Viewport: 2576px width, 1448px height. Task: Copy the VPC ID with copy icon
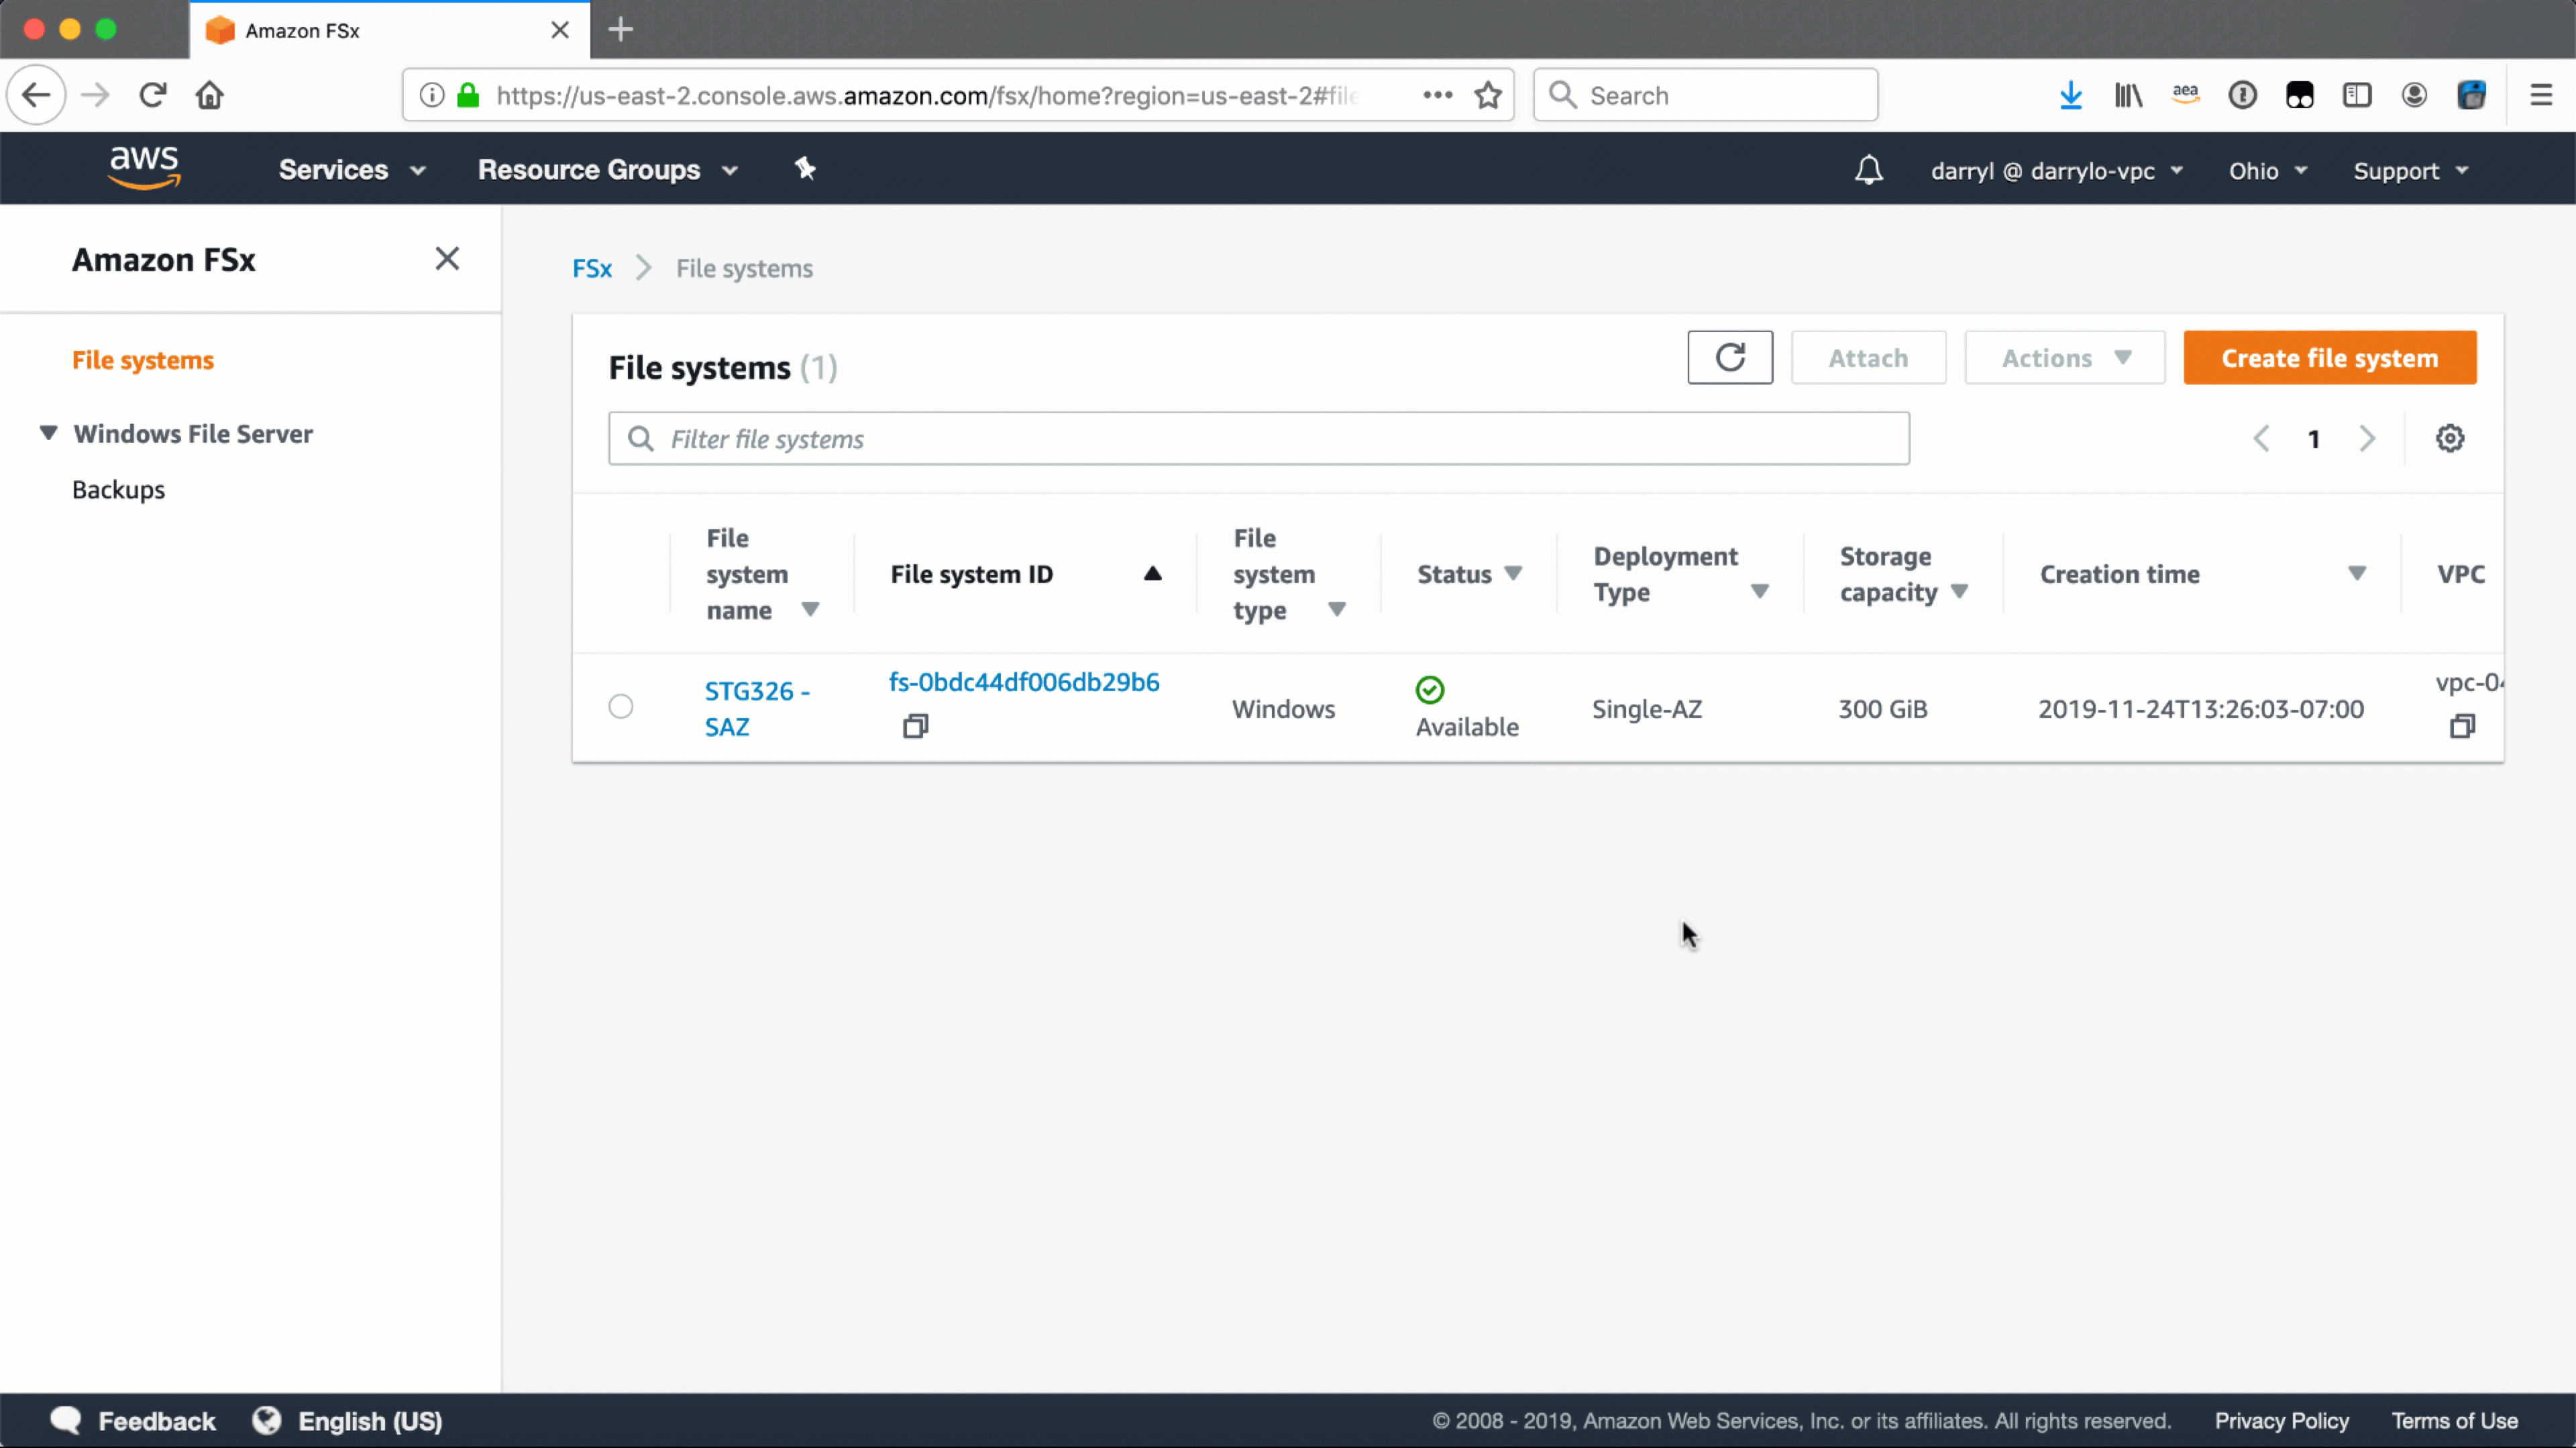[x=2462, y=726]
